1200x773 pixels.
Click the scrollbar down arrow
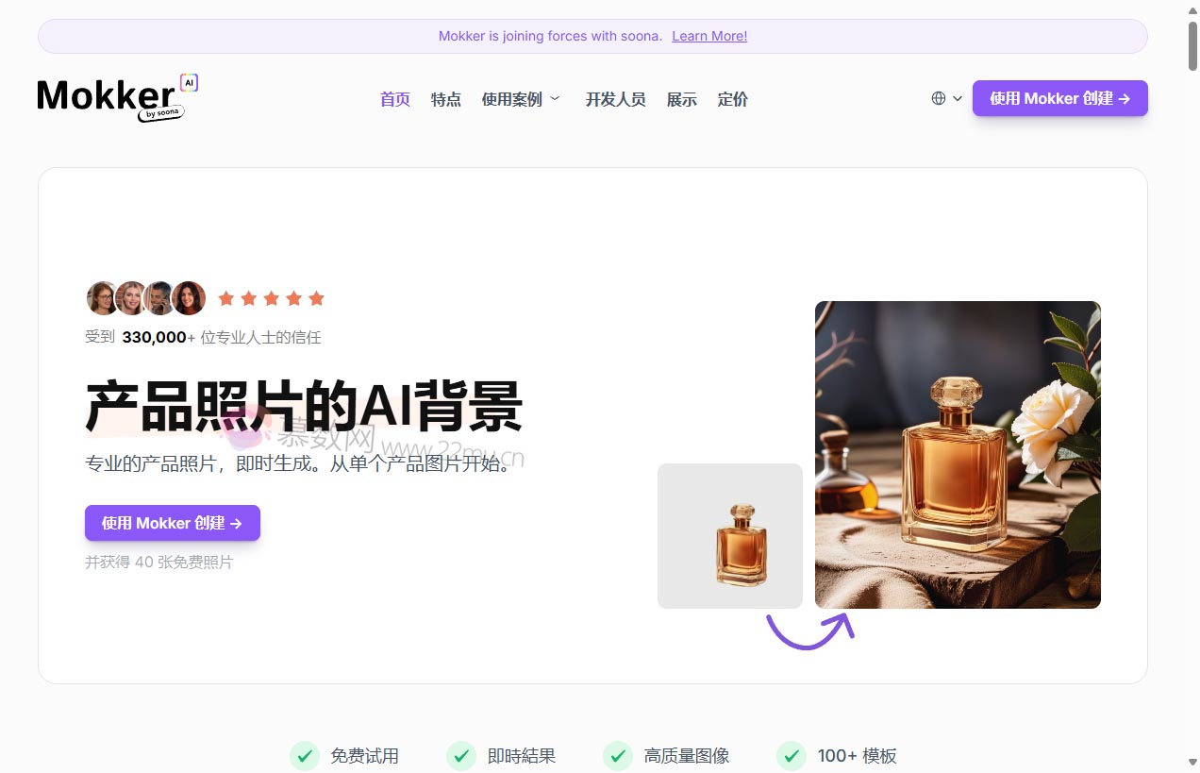(1192, 761)
